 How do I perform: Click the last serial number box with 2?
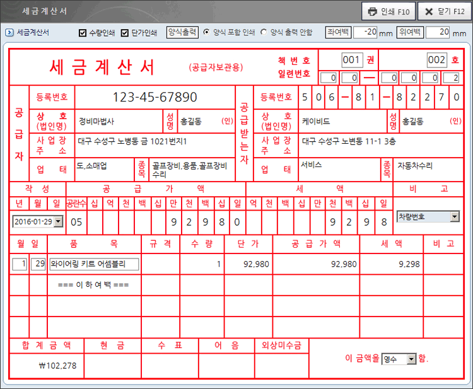pyautogui.click(x=452, y=78)
